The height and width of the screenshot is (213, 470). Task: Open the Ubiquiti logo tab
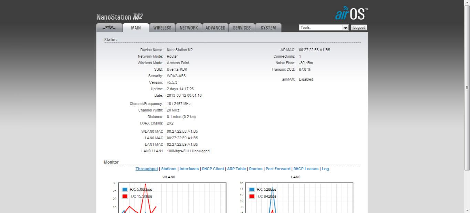pos(109,28)
